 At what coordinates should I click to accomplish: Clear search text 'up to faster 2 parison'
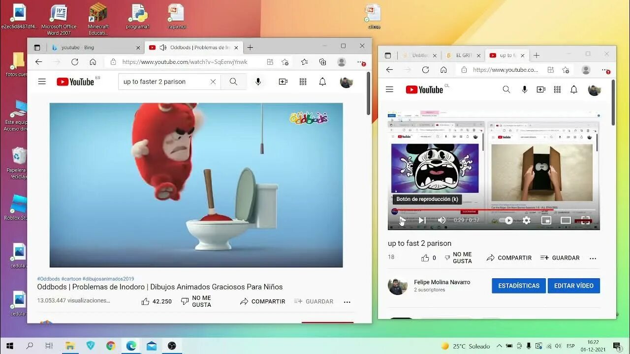(x=213, y=82)
